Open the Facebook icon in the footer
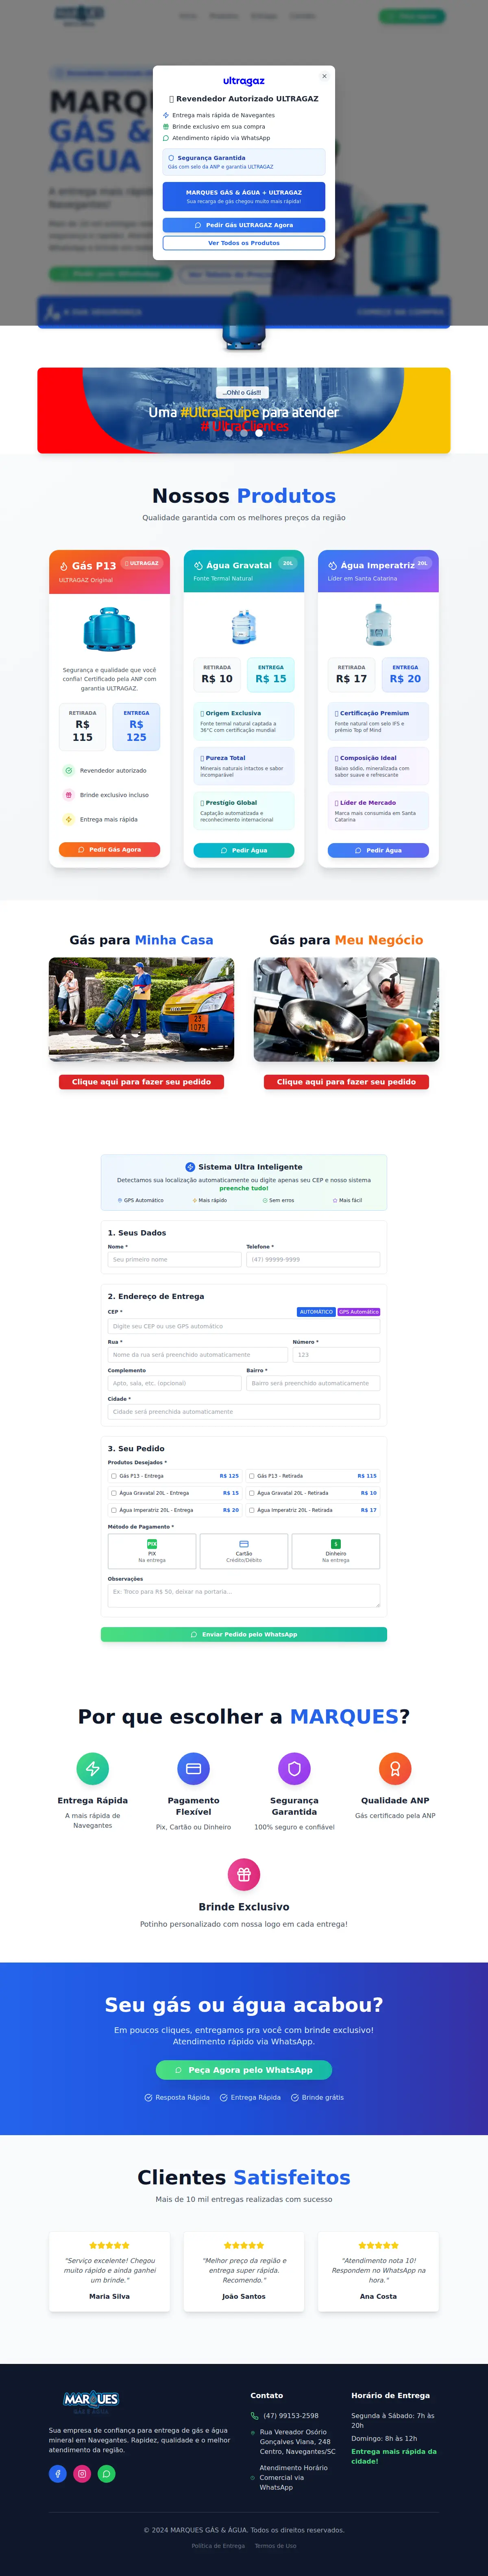 58,2473
